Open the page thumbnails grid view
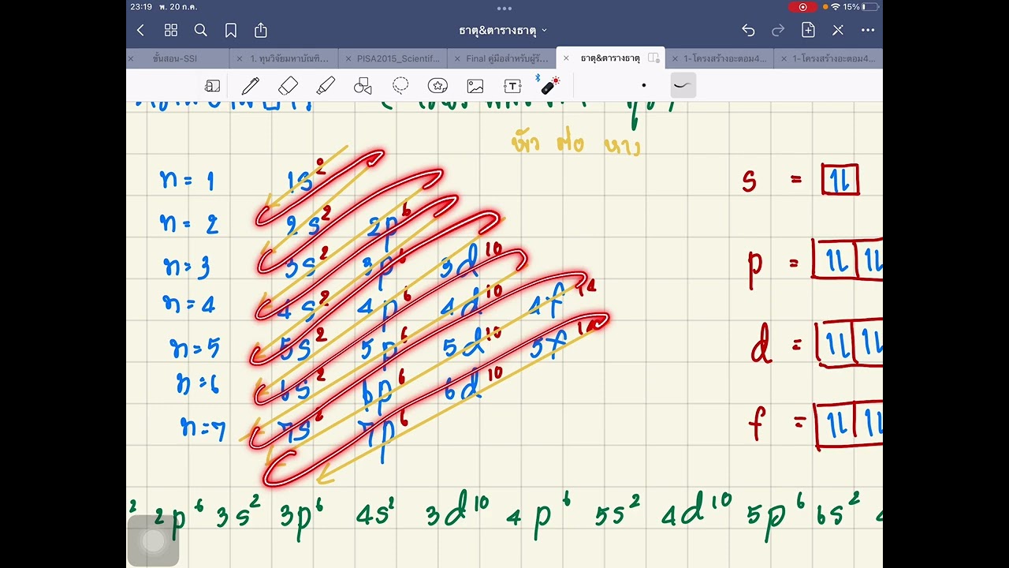The image size is (1009, 568). point(171,30)
